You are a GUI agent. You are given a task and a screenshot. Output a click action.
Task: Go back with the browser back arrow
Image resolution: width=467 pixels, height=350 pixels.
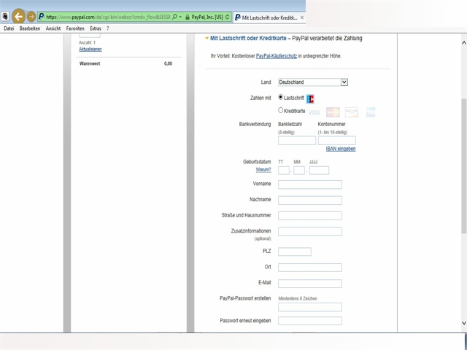coord(19,16)
